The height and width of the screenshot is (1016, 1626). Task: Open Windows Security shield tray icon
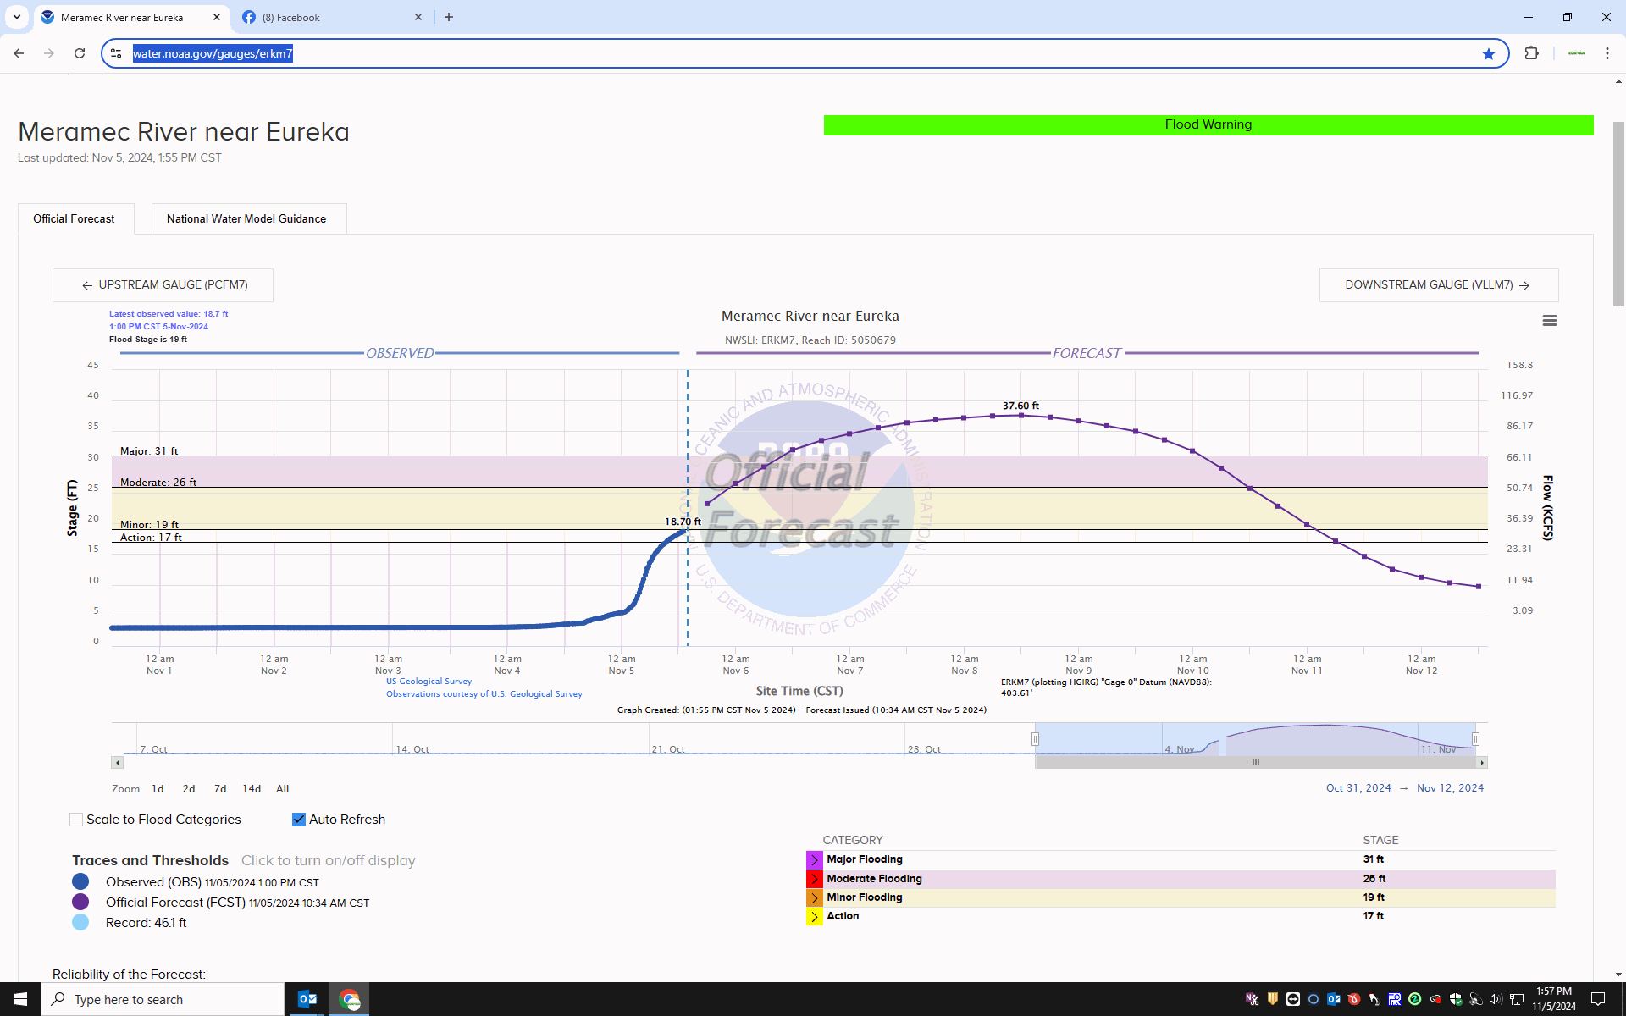1455,999
